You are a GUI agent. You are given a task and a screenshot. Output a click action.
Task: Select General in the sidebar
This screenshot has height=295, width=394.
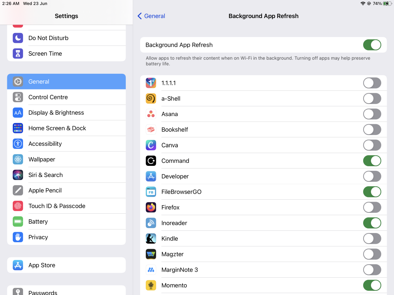66,82
